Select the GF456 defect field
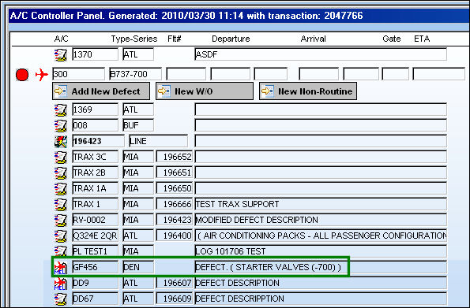 click(96, 267)
